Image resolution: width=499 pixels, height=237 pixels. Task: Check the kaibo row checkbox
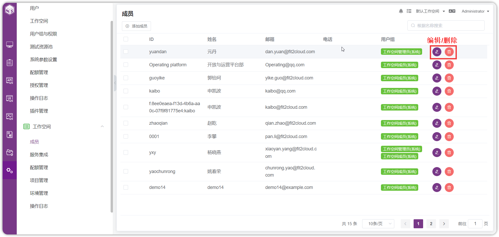click(x=126, y=91)
